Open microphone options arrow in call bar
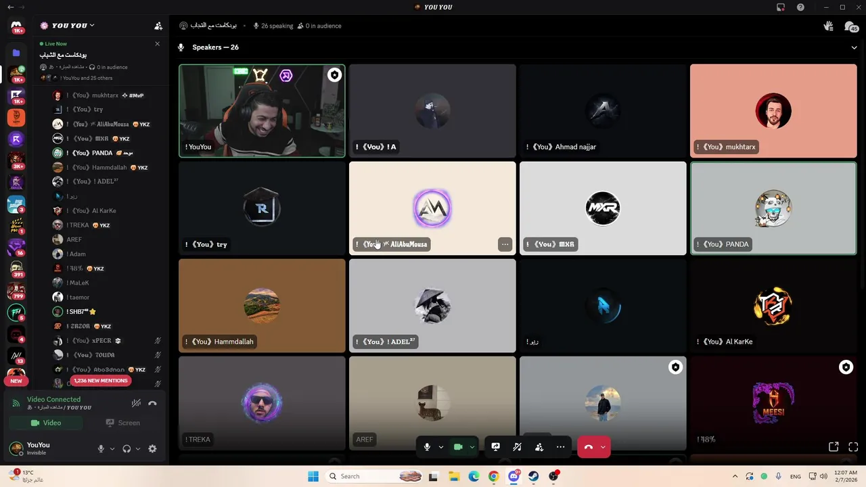The image size is (866, 487). pos(440,447)
